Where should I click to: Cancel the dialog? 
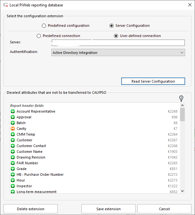tap(164, 209)
